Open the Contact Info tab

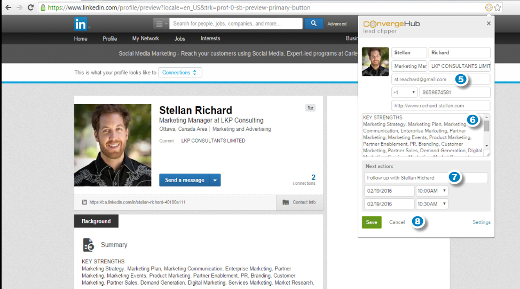(300, 202)
